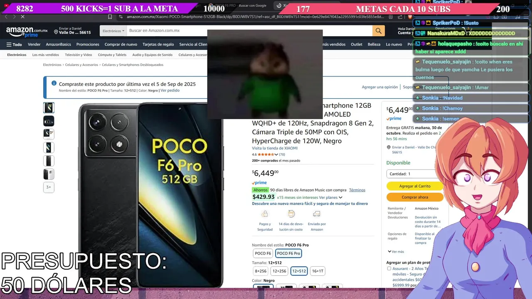Open the Enviado por Amazon truck icon
Screen dimensions: 532x299
pos(317,214)
